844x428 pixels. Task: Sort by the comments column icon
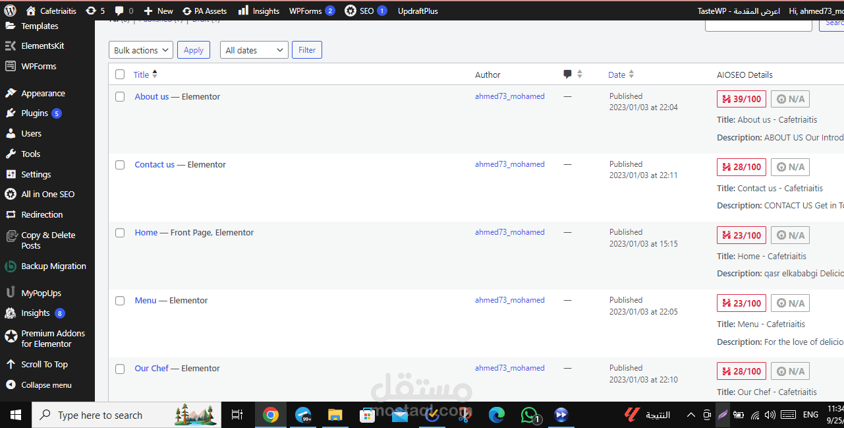coord(573,75)
